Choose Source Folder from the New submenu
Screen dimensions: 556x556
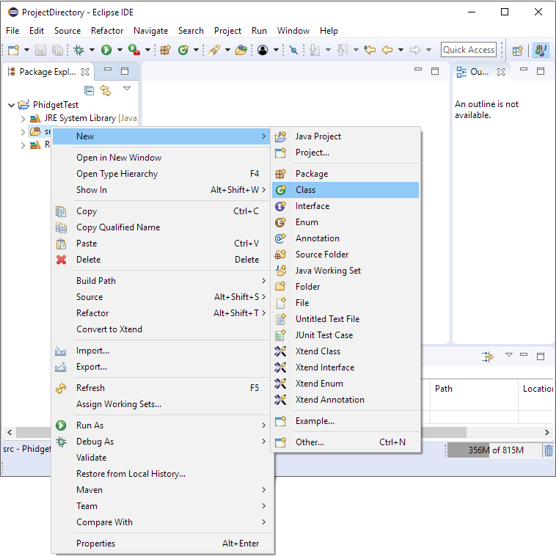345,255
